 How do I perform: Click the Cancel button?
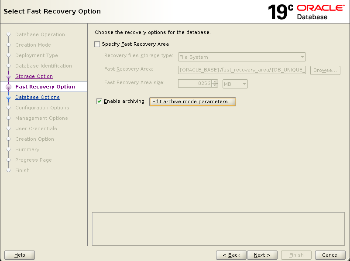pyautogui.click(x=330, y=255)
